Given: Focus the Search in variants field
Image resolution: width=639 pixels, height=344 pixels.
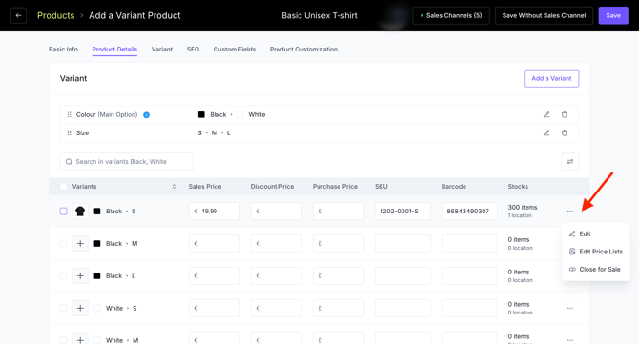Looking at the screenshot, I should (x=126, y=162).
